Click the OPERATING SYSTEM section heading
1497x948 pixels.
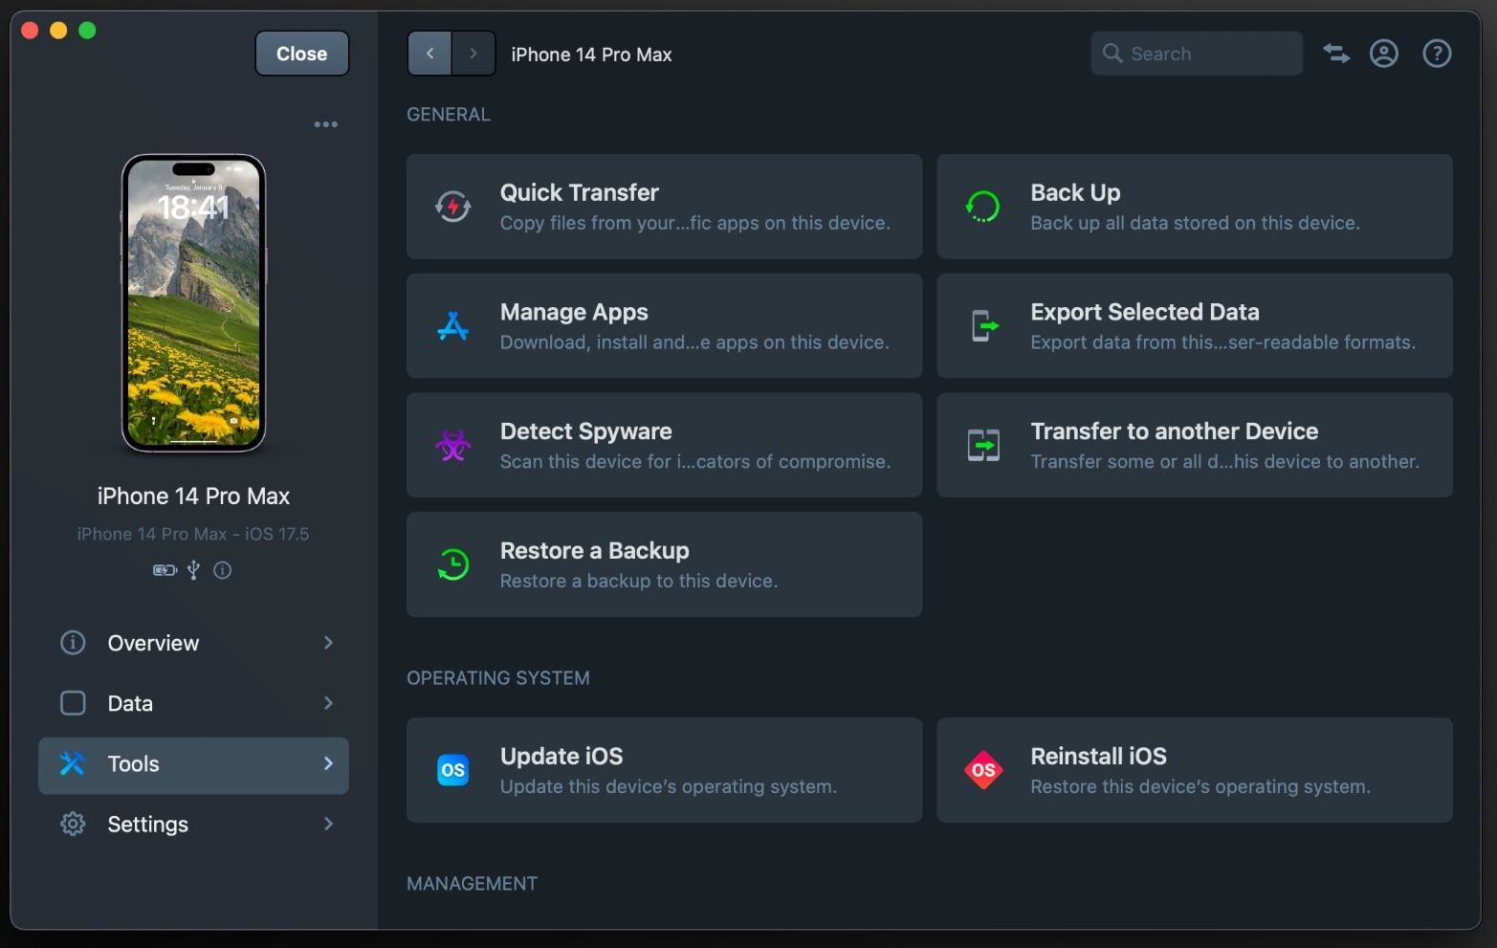[498, 677]
